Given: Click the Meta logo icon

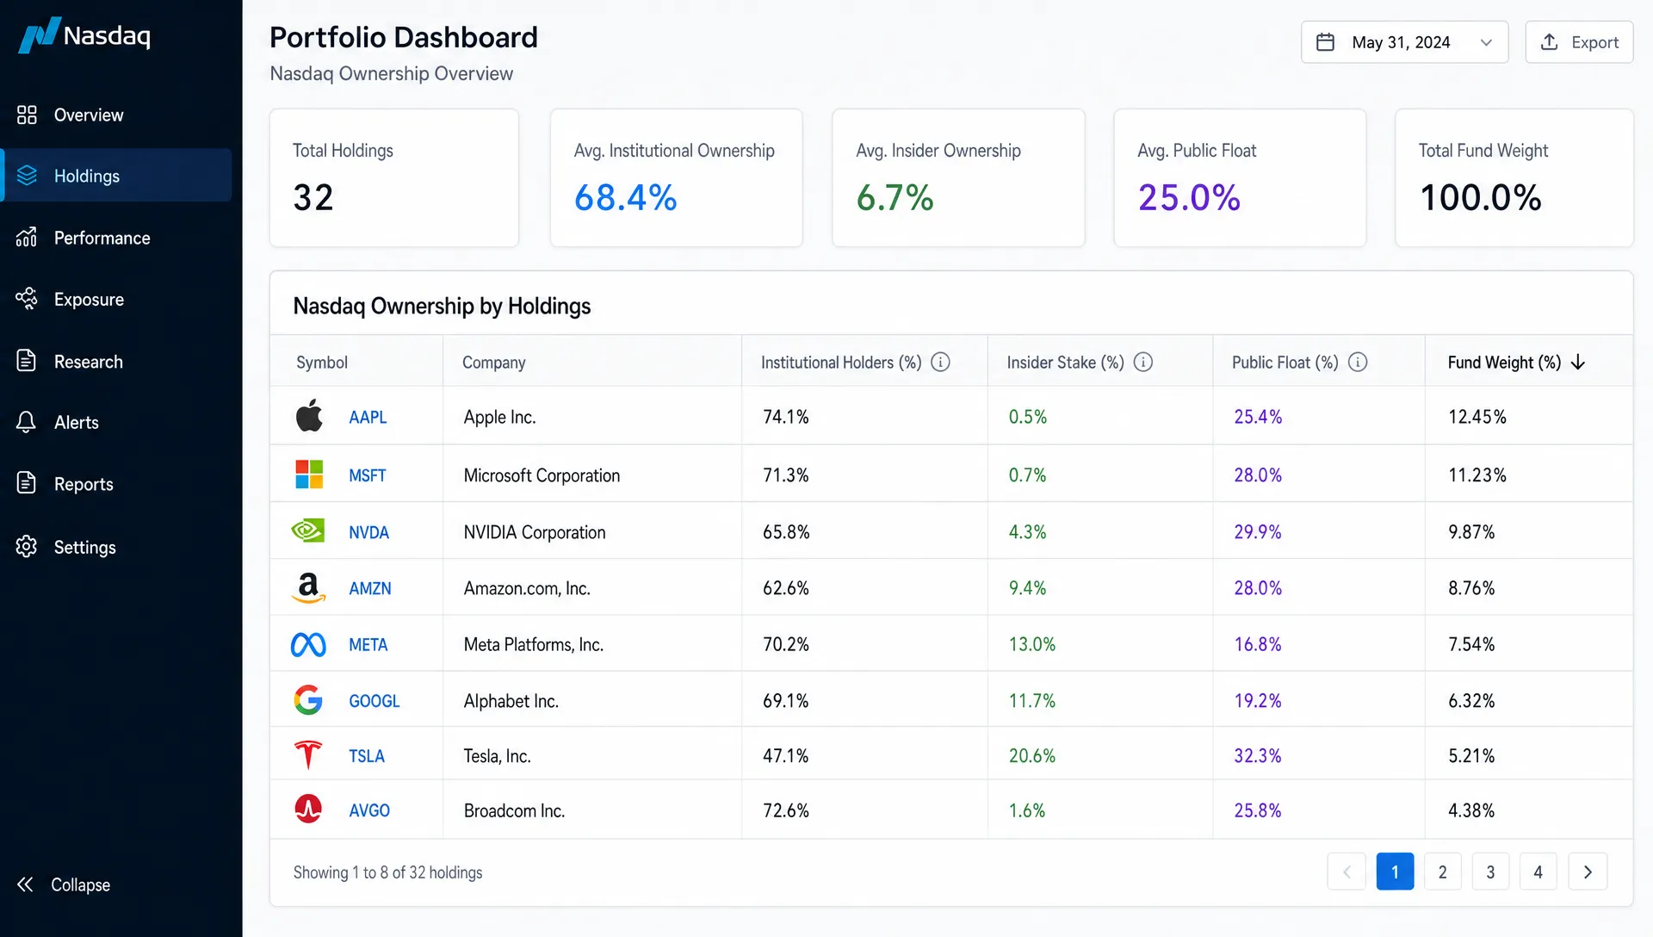Looking at the screenshot, I should 308,645.
